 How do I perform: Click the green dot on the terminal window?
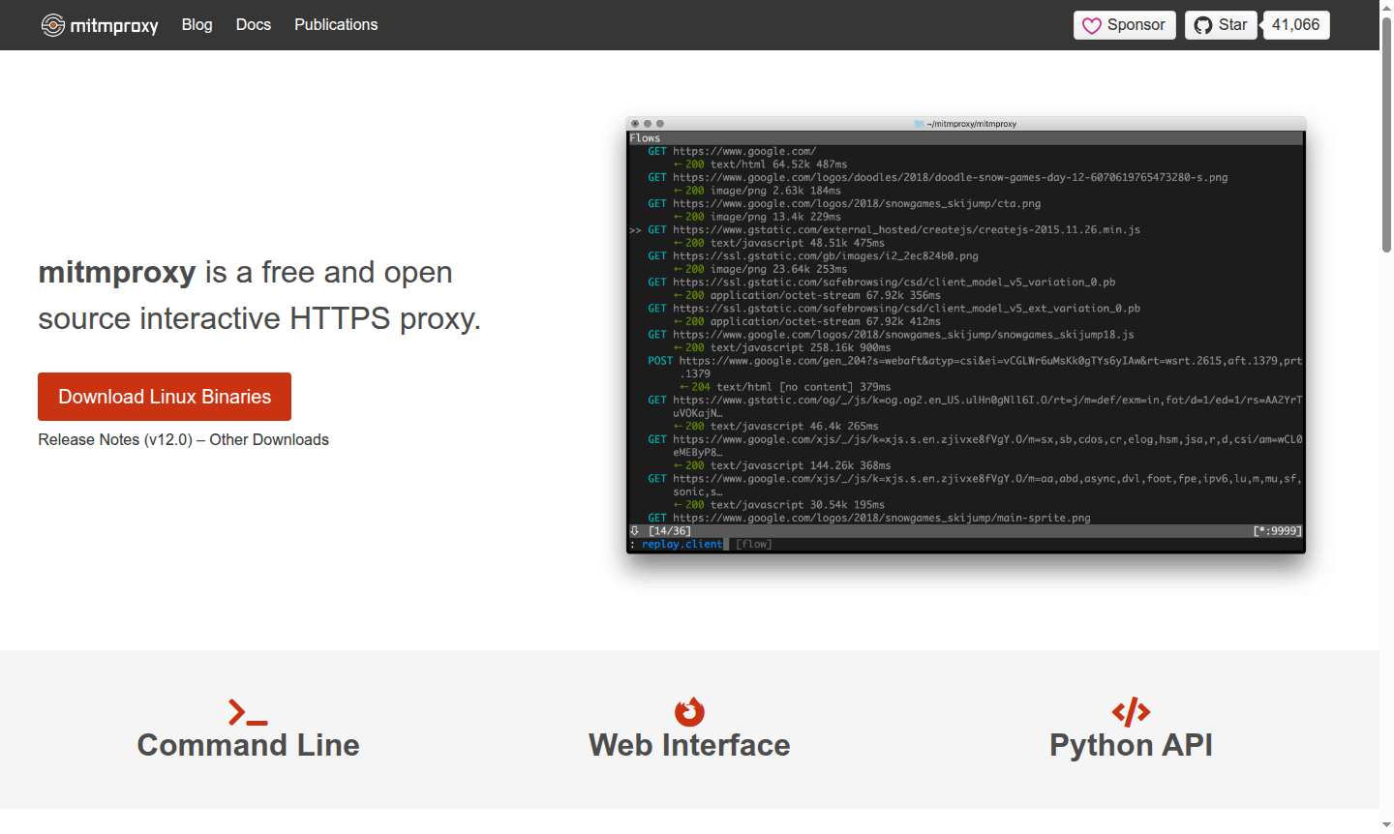660,124
